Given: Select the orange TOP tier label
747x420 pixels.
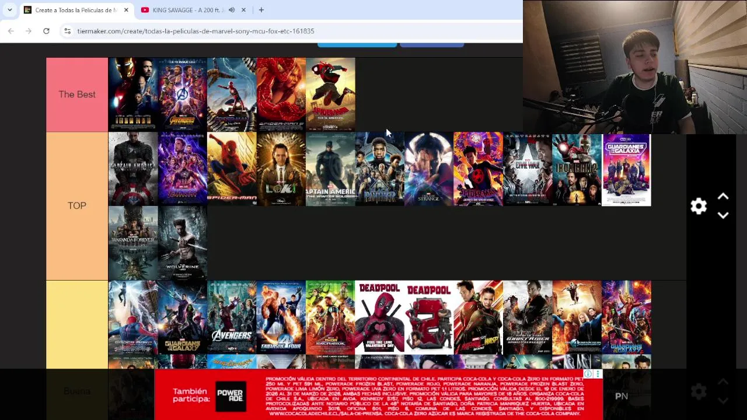Looking at the screenshot, I should click(77, 206).
